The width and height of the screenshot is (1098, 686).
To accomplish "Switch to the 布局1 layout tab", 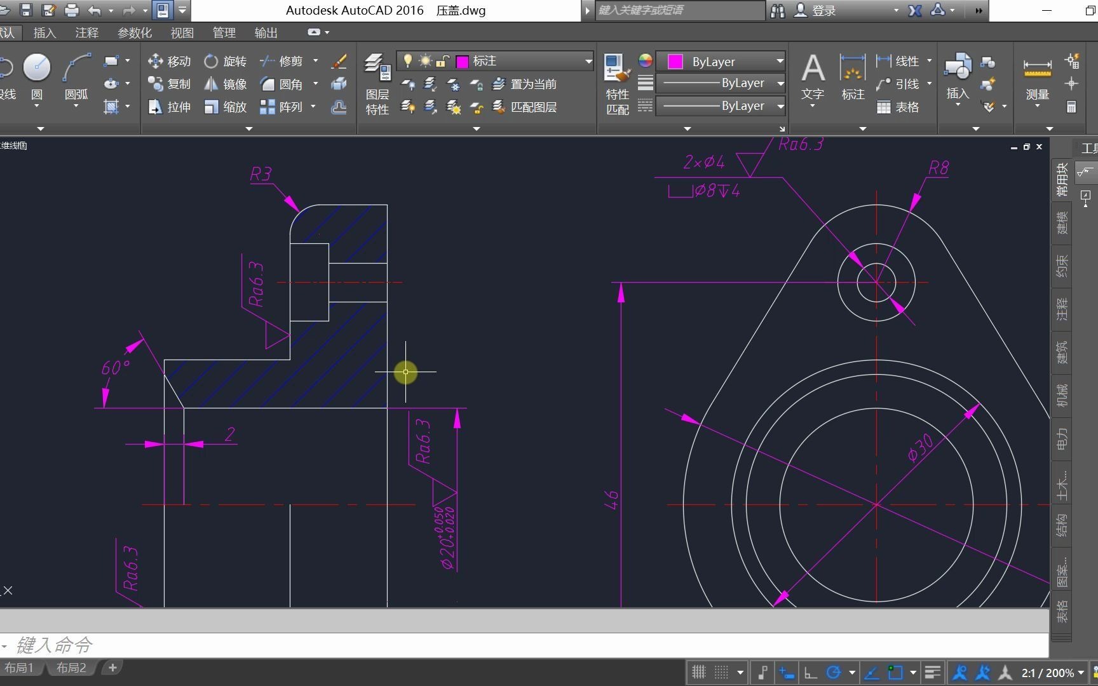I will [x=20, y=668].
